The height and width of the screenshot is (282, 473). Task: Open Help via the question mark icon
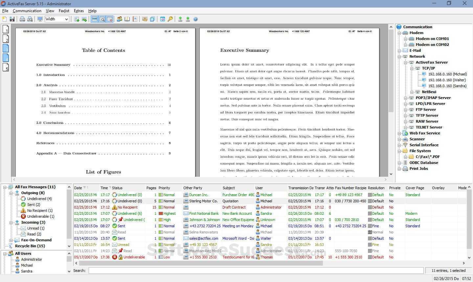(195, 19)
